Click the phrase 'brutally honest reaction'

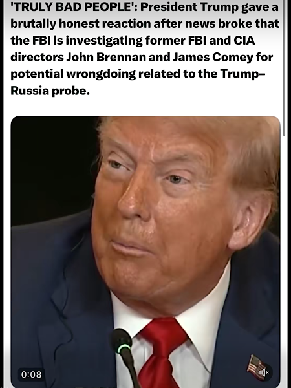point(81,24)
